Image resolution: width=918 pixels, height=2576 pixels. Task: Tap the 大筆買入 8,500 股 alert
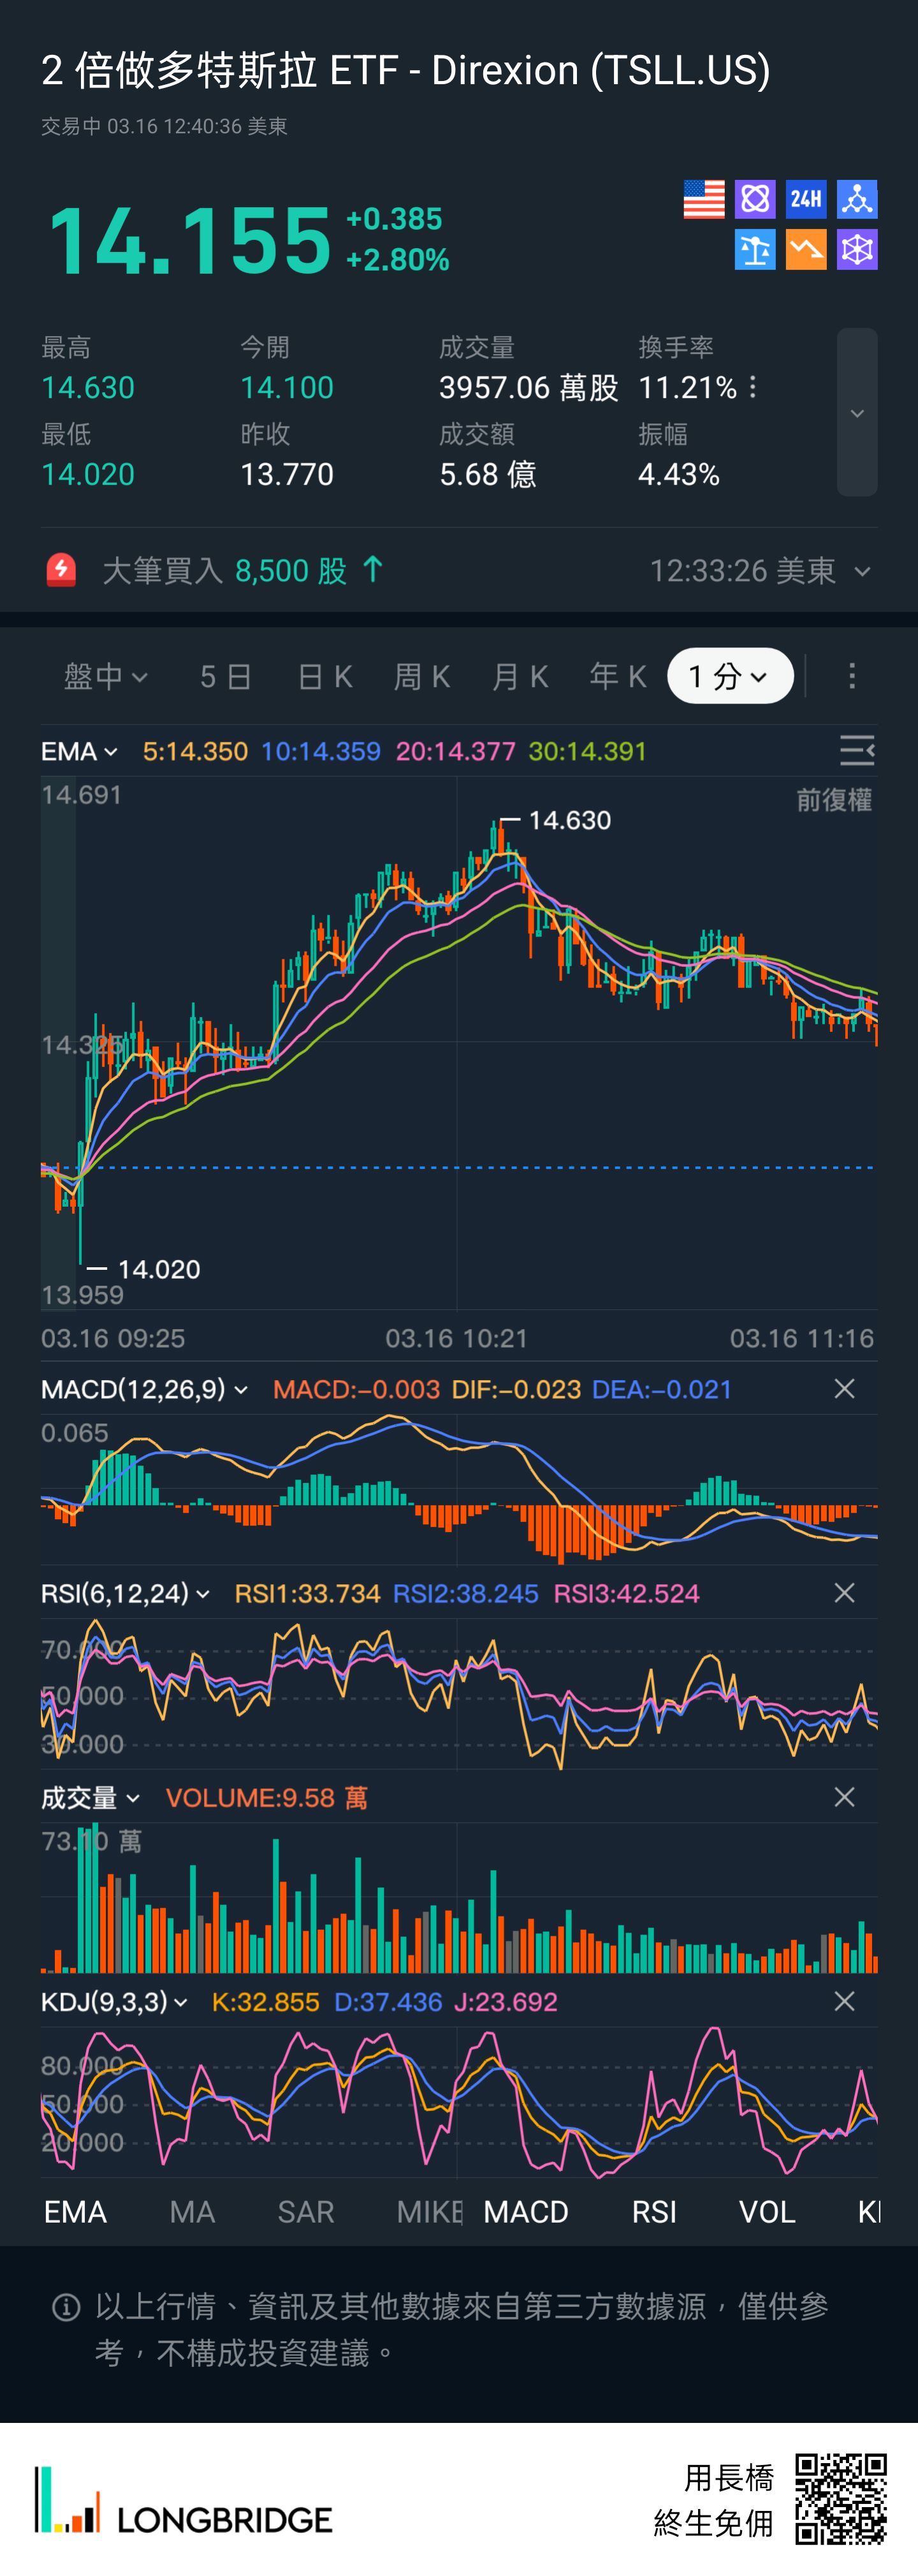(x=240, y=571)
